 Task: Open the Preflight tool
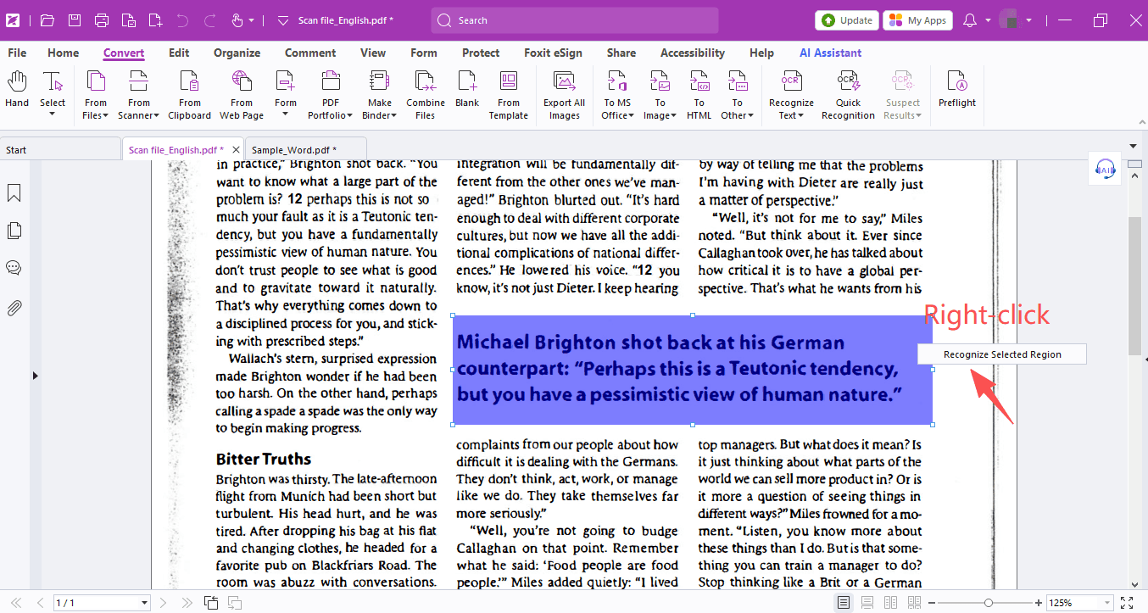(957, 90)
